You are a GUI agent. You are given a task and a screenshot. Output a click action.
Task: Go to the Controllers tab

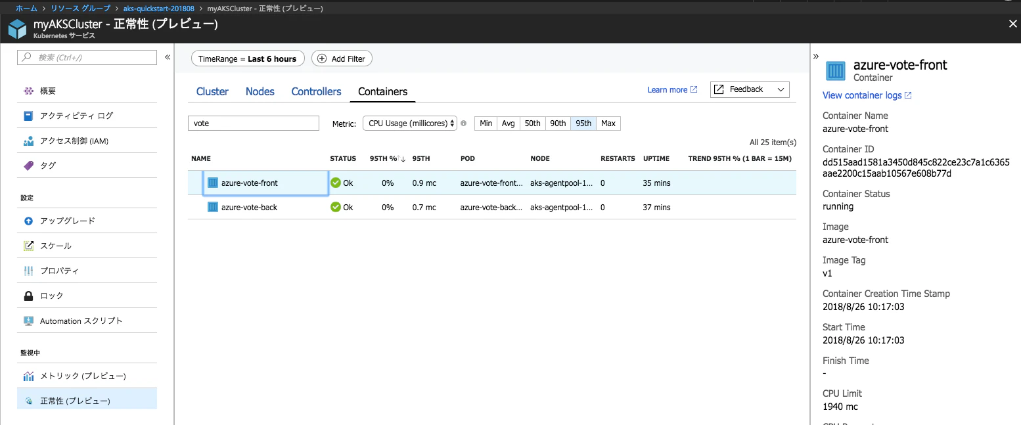(316, 91)
